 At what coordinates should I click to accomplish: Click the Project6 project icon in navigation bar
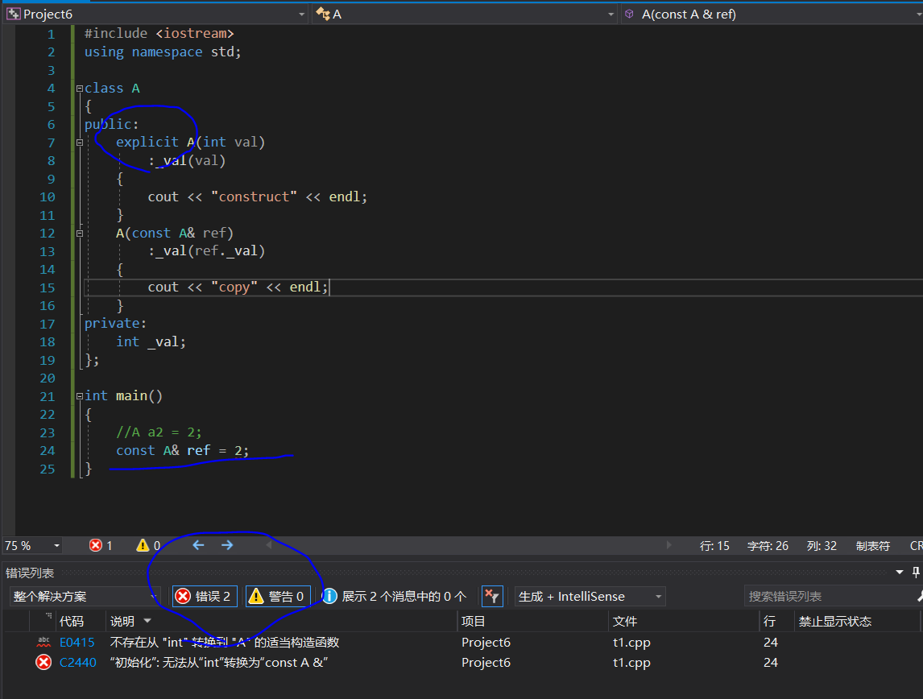(x=13, y=14)
